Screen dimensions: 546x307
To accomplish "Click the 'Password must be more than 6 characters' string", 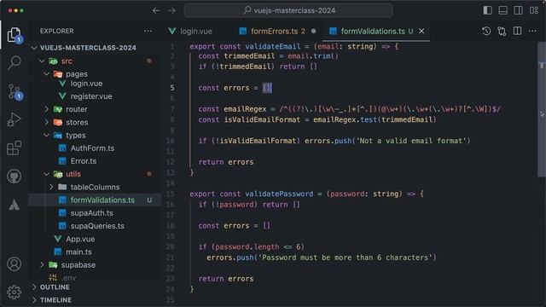I will [x=345, y=258].
